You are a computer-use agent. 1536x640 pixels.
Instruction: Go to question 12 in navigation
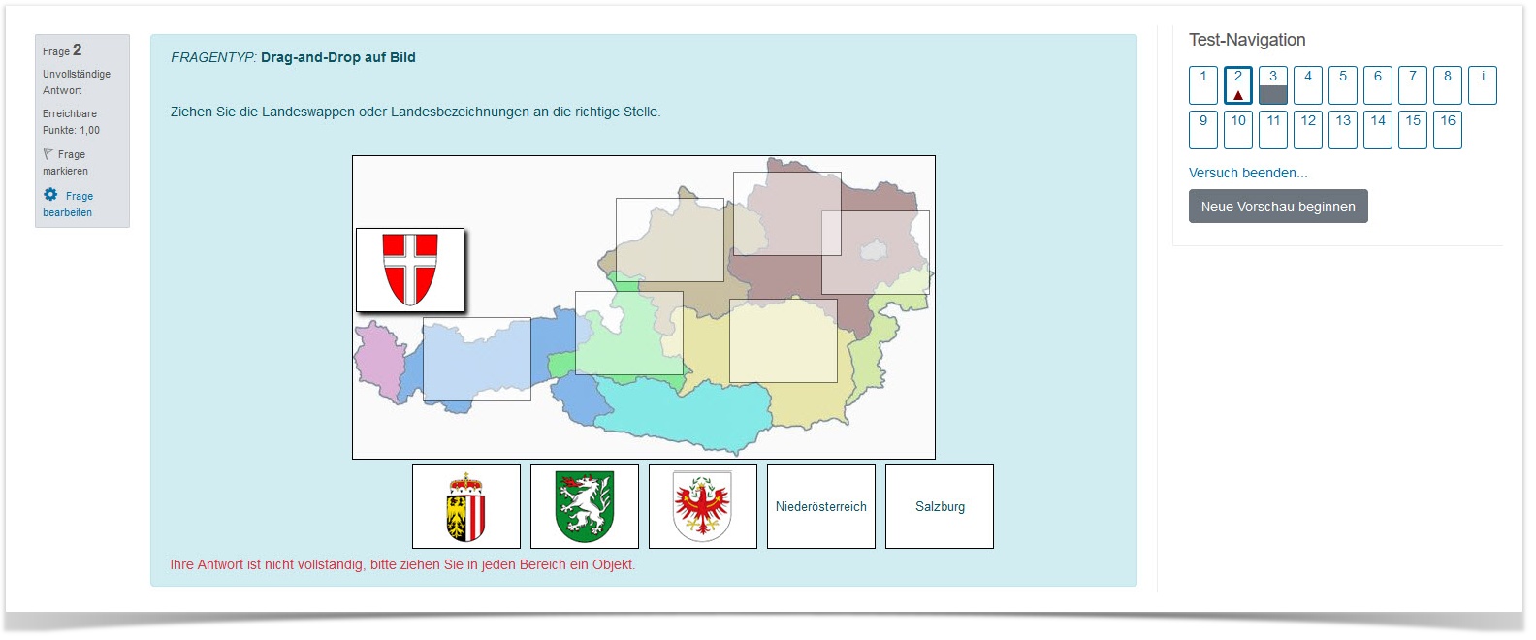click(x=1308, y=130)
